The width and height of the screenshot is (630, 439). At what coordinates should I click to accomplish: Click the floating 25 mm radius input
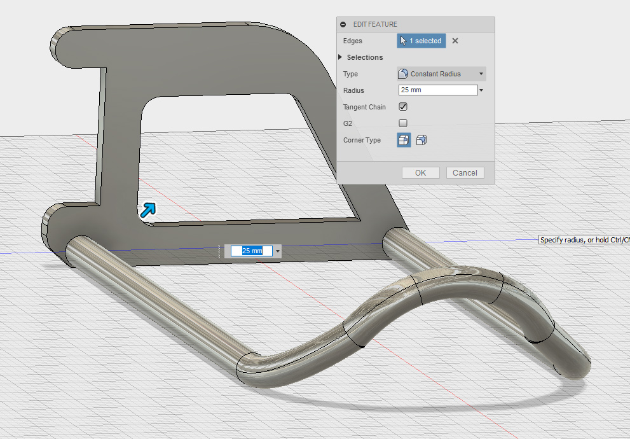tap(252, 251)
